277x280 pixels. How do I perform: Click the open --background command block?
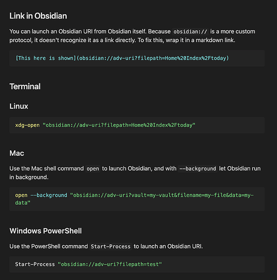tap(137, 199)
